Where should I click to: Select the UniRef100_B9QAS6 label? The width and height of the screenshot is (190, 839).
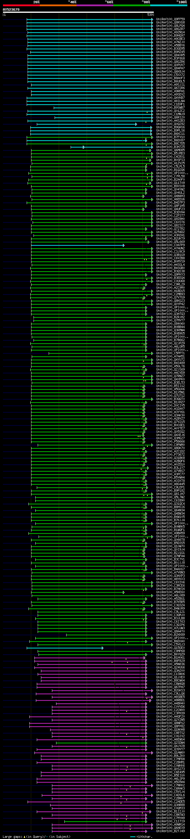170,127
